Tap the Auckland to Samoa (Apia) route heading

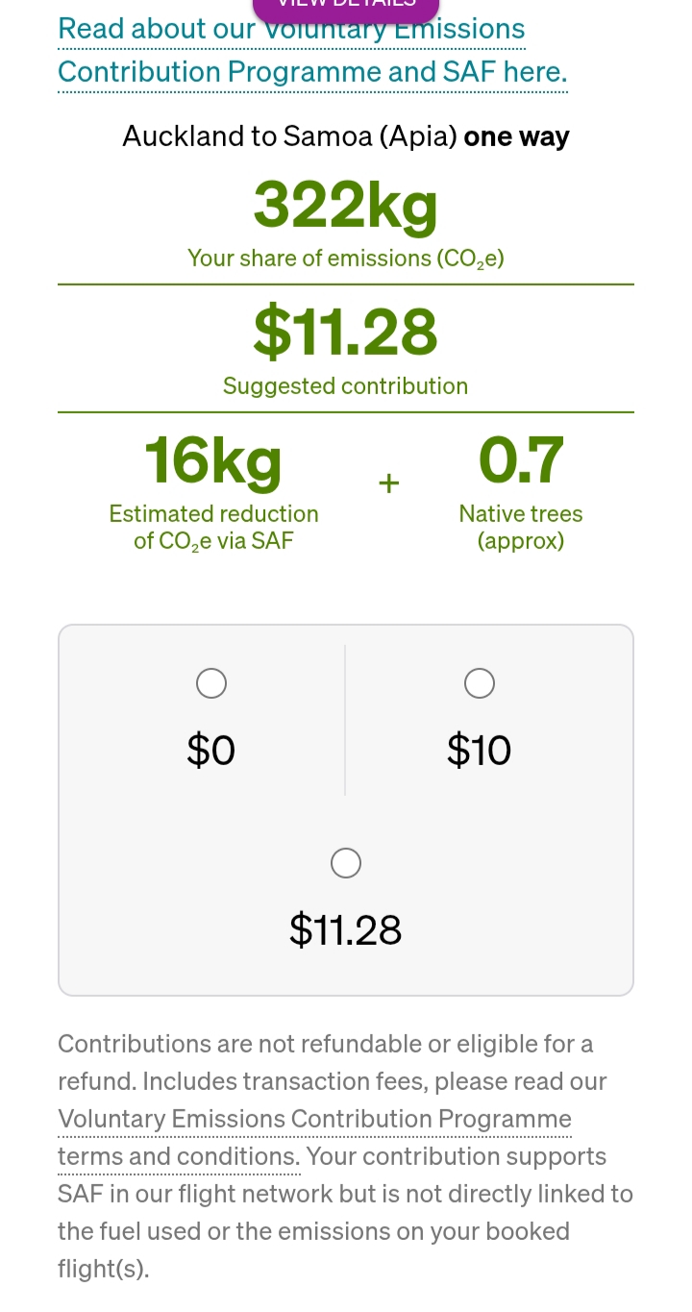point(346,136)
